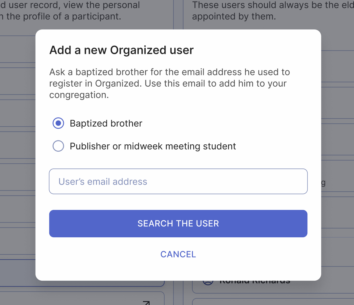Focus the "User's email address" input field

pos(178,181)
